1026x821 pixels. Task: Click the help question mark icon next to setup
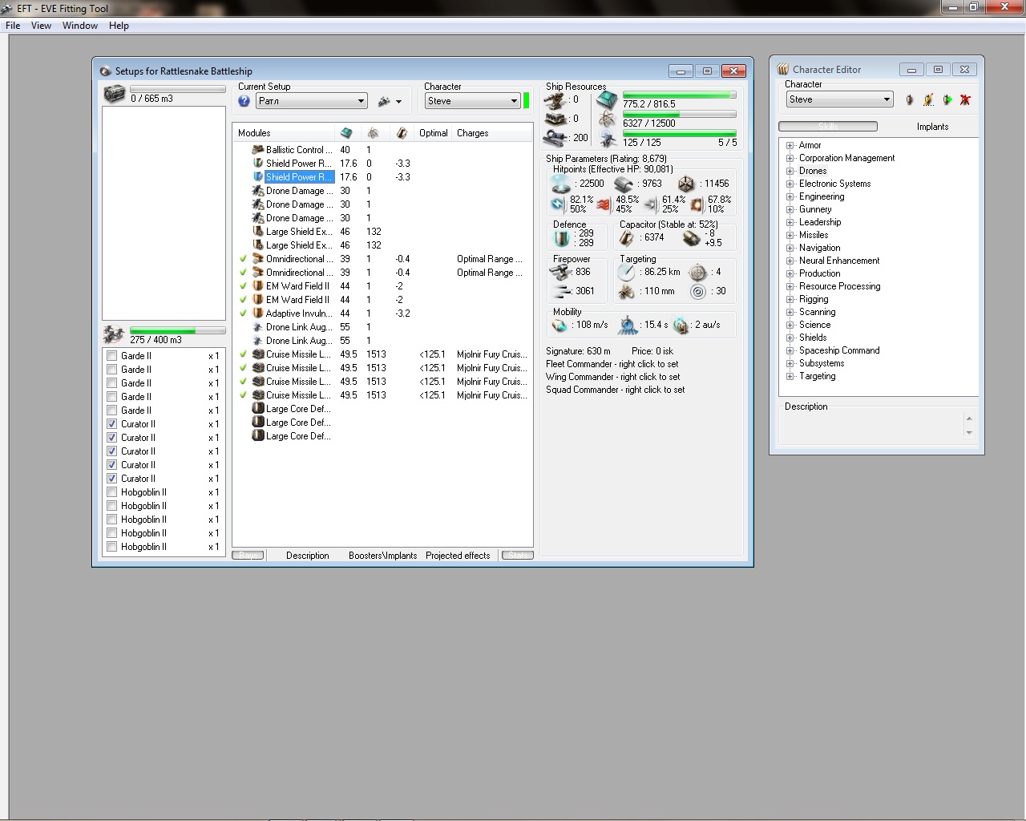244,101
